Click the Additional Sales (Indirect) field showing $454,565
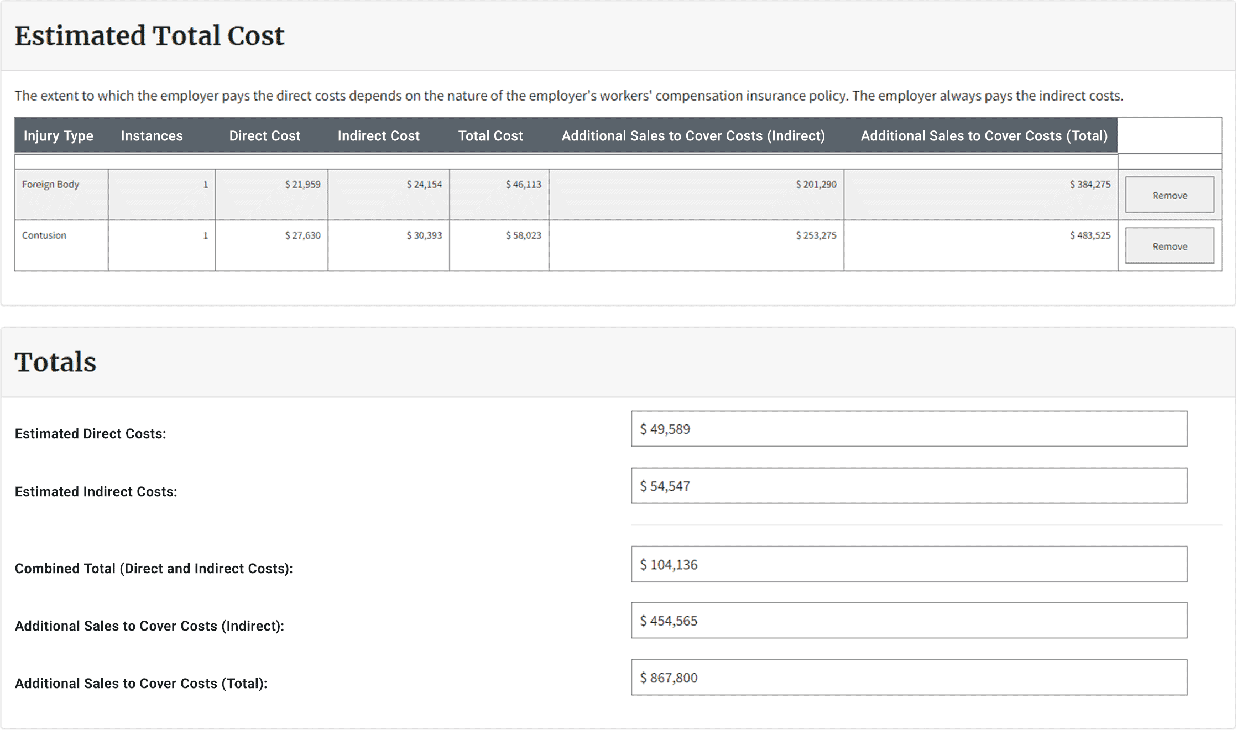 909,620
